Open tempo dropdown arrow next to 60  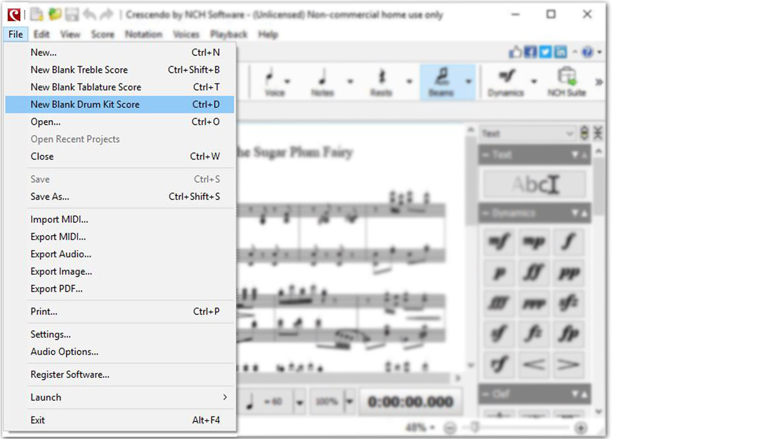[299, 402]
